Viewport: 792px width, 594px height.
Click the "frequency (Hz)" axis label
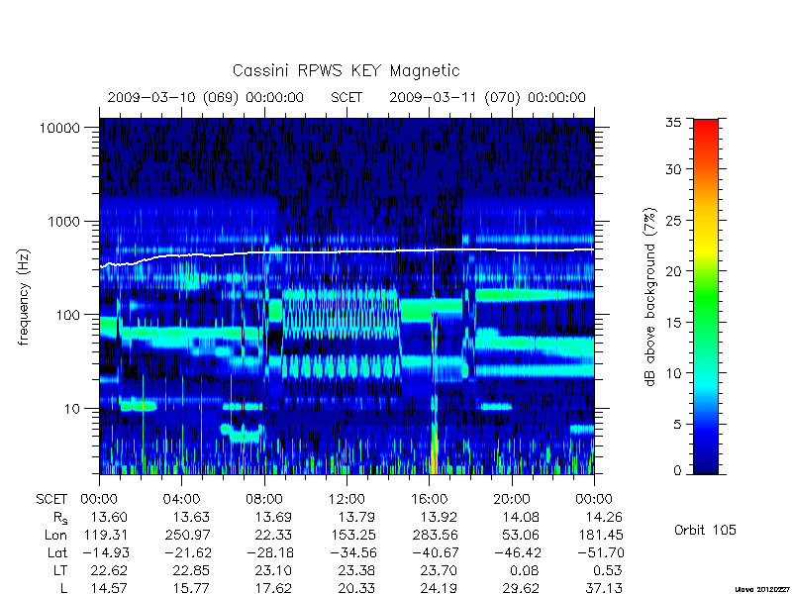point(24,297)
